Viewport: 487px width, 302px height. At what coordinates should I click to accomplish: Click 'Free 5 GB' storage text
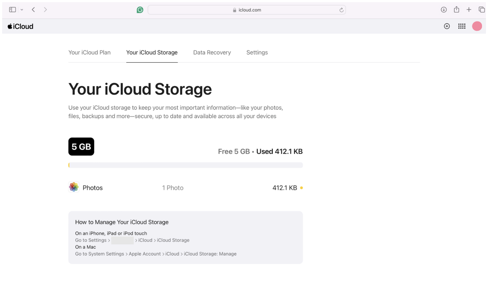[x=234, y=151]
